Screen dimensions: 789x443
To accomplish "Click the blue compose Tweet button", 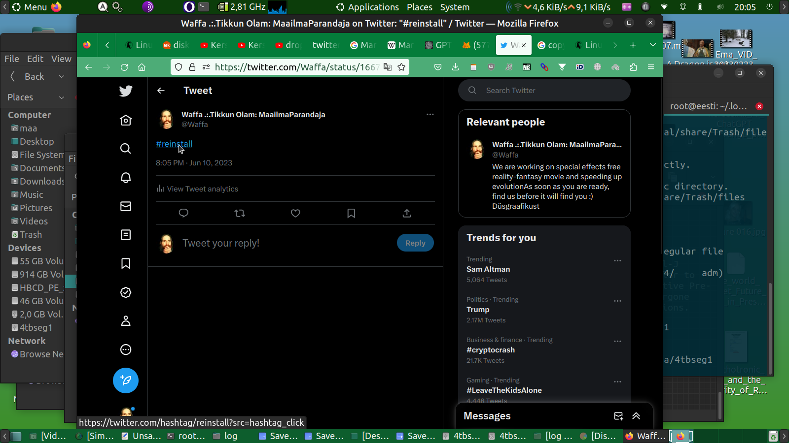I will (x=126, y=380).
